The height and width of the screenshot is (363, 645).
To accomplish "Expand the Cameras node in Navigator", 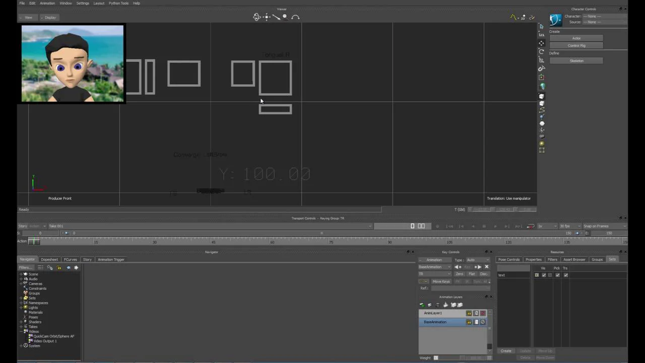I will pyautogui.click(x=21, y=284).
